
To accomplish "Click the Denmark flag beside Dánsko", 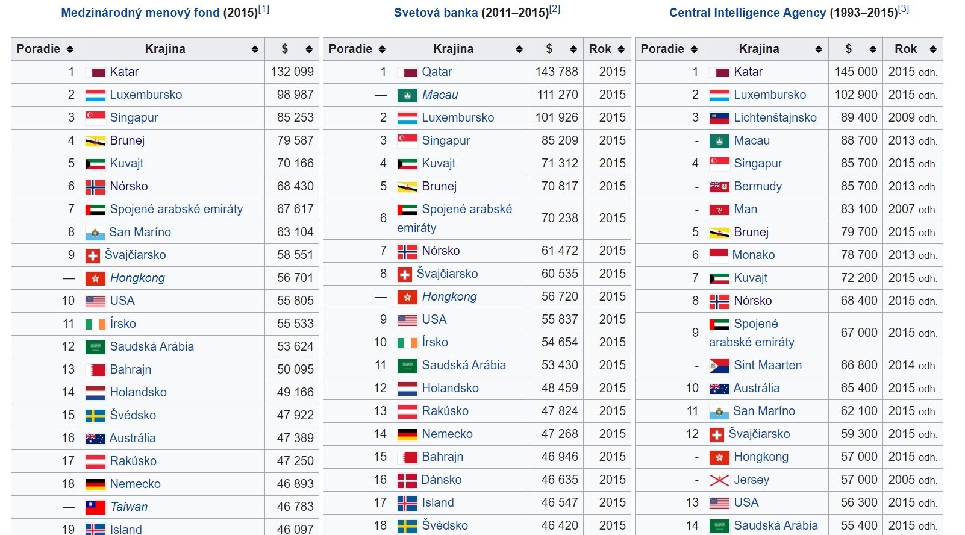I will 407,480.
